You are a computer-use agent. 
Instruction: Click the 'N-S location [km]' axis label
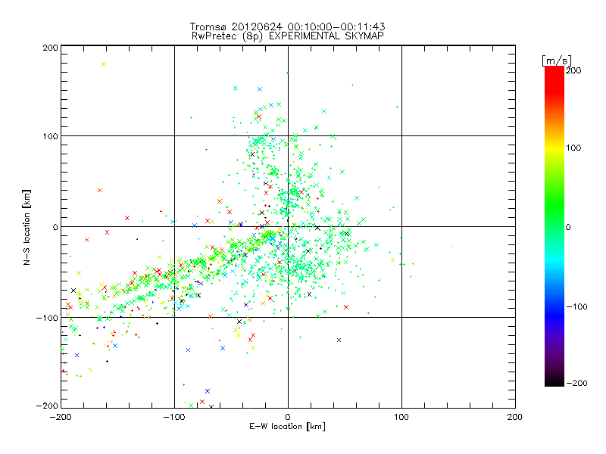27,227
